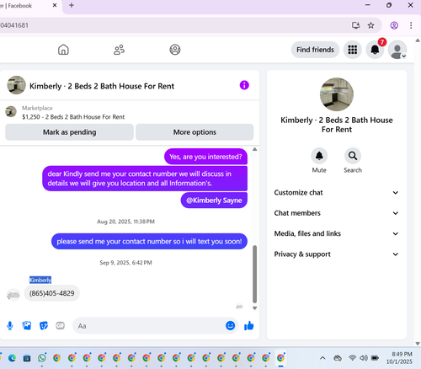Click the highlighted Kimberly sender name
Viewport: 421px width, 369px height.
40,280
